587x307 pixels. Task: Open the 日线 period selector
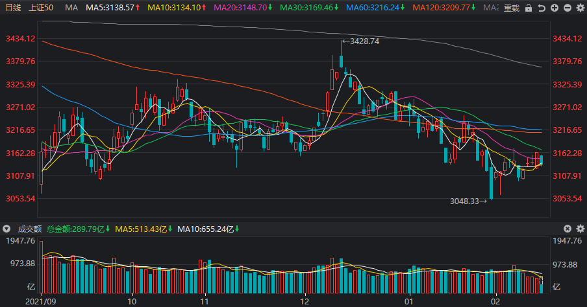click(x=13, y=8)
